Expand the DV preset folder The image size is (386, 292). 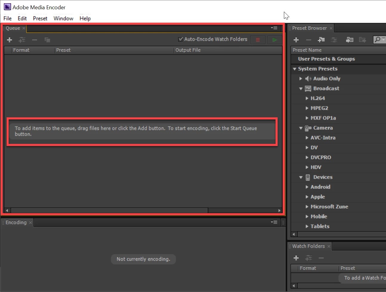[307, 147]
